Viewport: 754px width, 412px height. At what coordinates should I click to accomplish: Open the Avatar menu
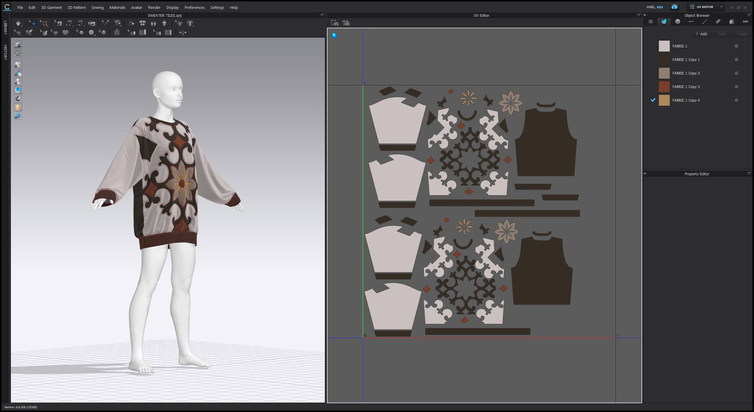pyautogui.click(x=137, y=8)
